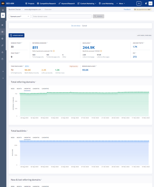Select WEEK tab in Total referring domains chart

(13, 89)
